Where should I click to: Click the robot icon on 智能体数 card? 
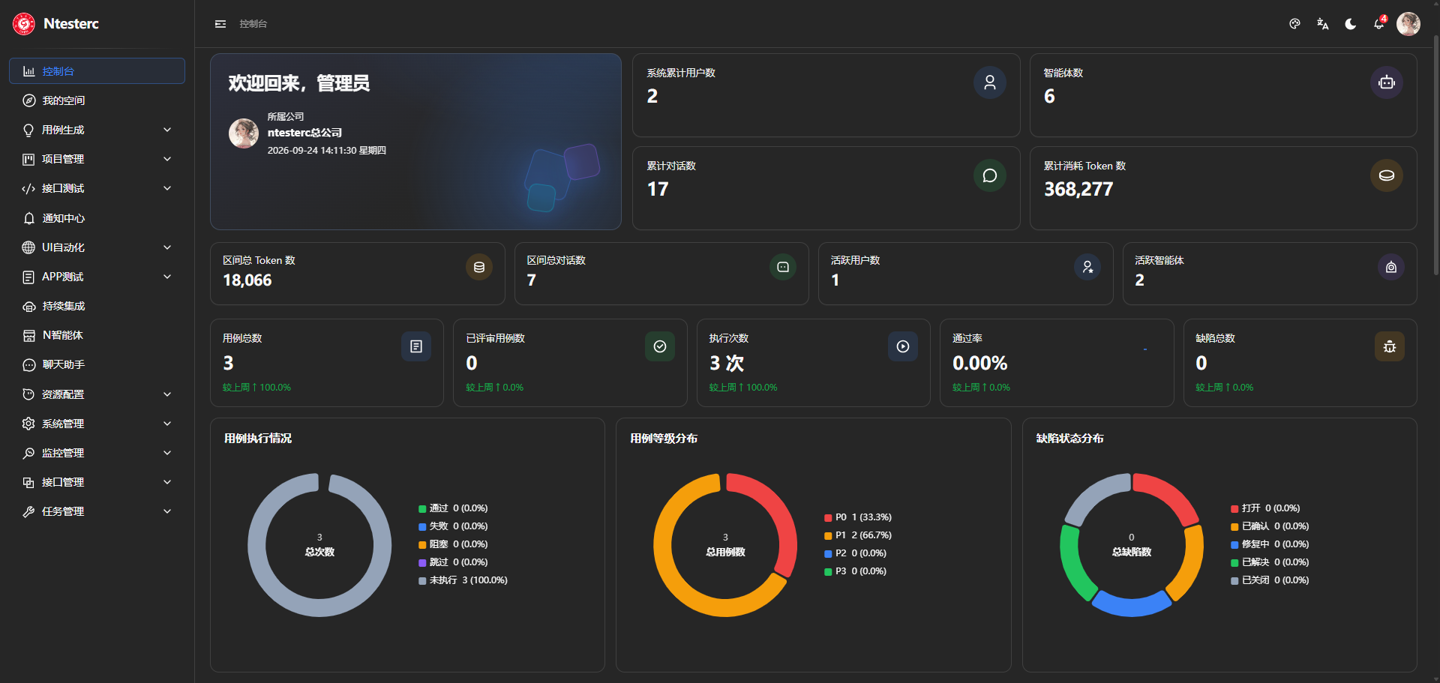1387,82
